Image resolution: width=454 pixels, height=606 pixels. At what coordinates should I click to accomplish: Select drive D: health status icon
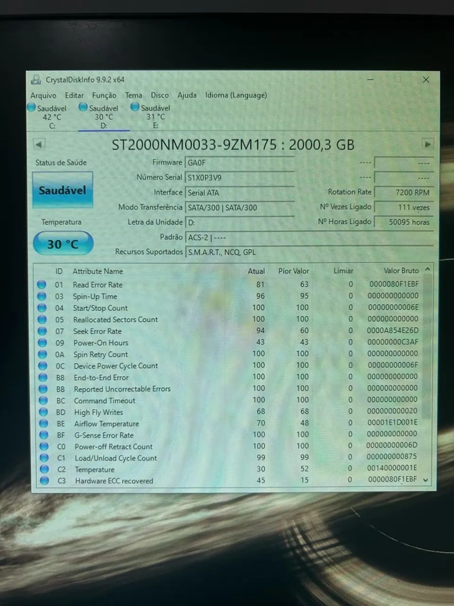pyautogui.click(x=83, y=107)
